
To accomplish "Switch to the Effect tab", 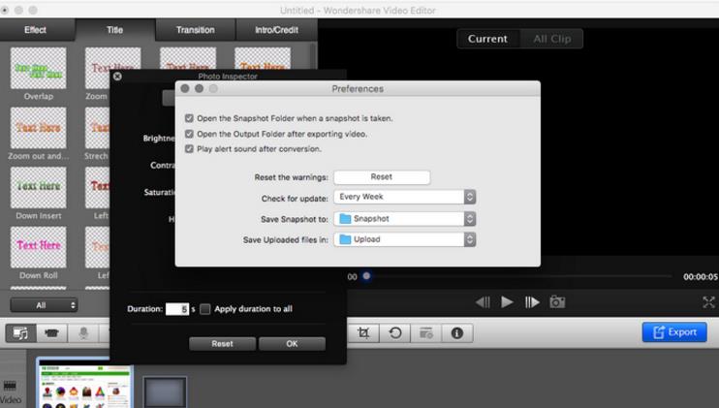I will click(35, 30).
